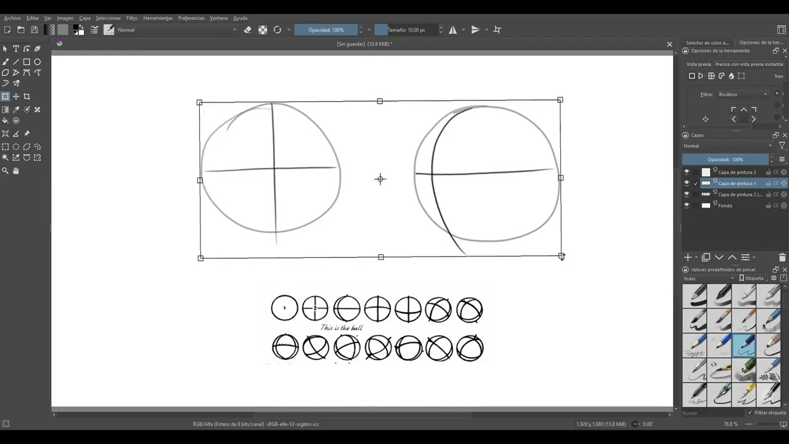Toggle alpha inheritance on Fondo layer
The image size is (789, 444).
pos(776,205)
